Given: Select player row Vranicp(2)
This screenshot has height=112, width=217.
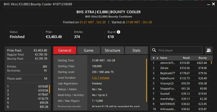Looking at the screenshot, I should (x=180, y=83).
